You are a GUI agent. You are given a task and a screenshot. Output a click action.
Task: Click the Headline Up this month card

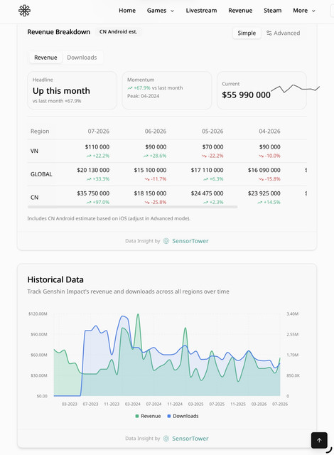72,90
